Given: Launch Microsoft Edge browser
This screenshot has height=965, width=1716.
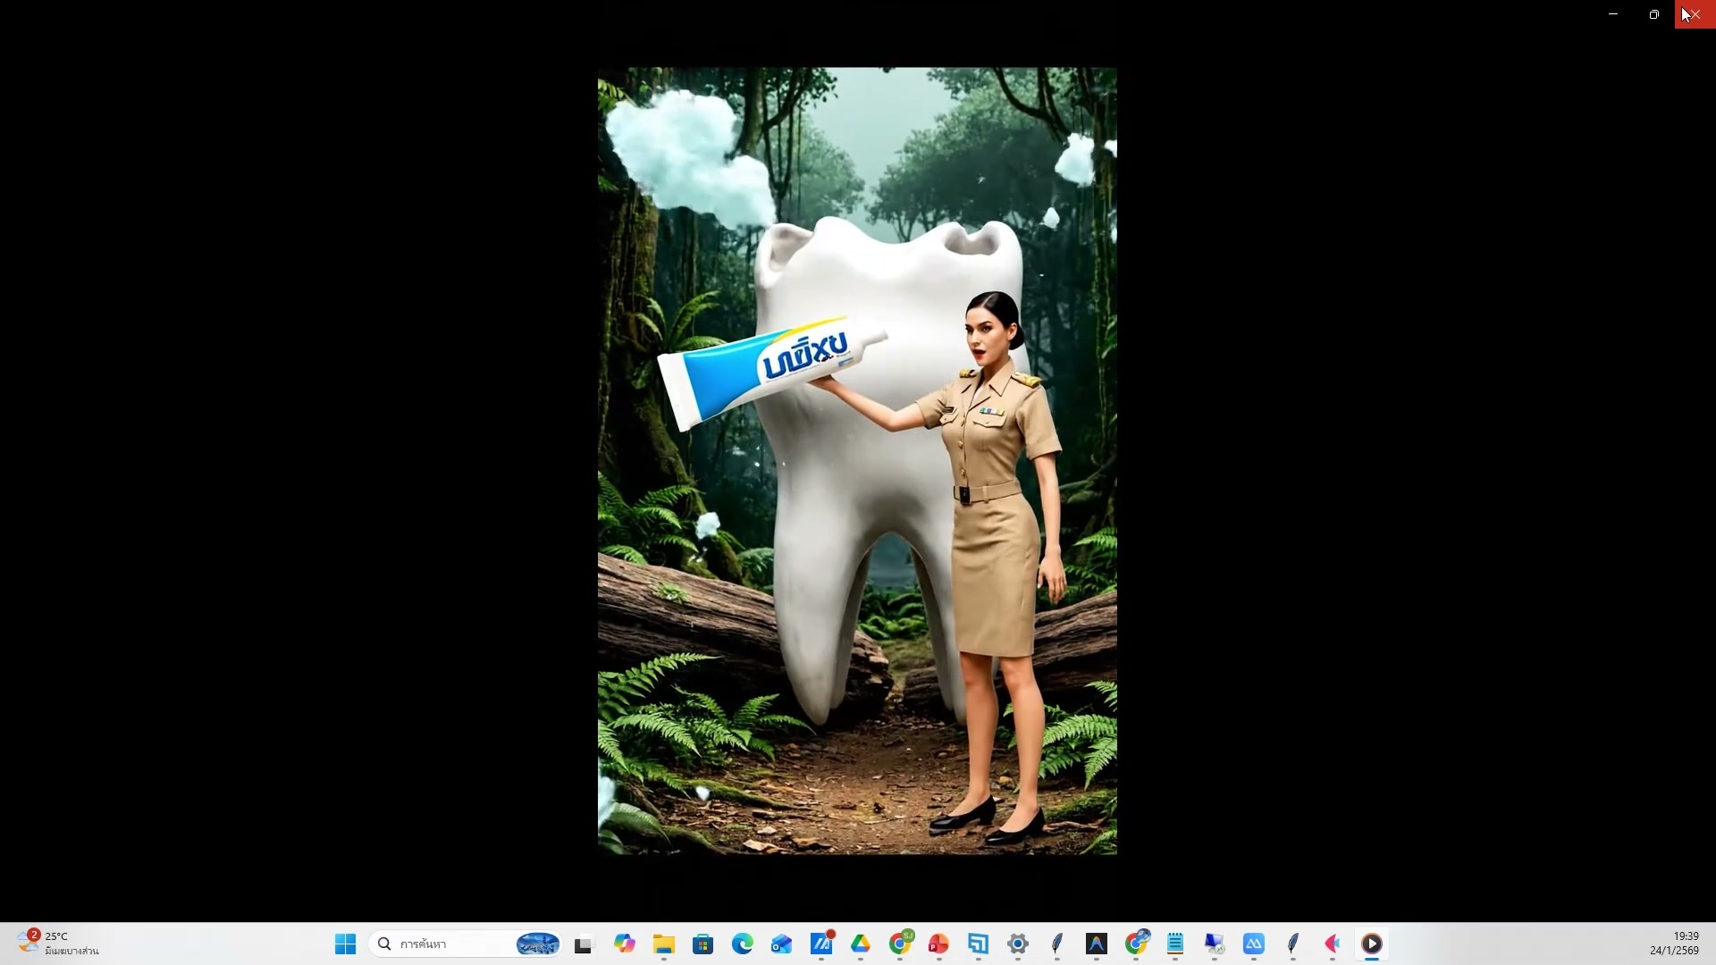Looking at the screenshot, I should pyautogui.click(x=742, y=944).
